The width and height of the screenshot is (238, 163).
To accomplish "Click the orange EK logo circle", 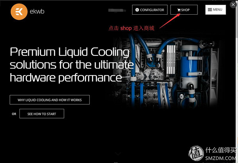I will (x=19, y=11).
